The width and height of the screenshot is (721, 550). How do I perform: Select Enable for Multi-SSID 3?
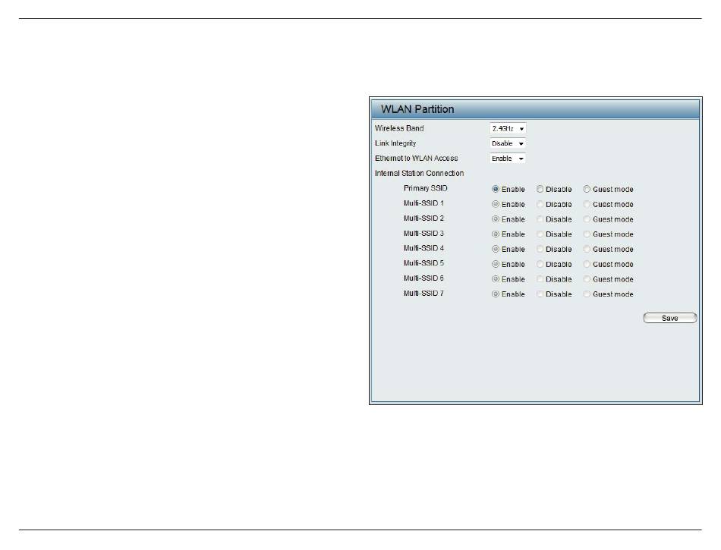click(496, 234)
